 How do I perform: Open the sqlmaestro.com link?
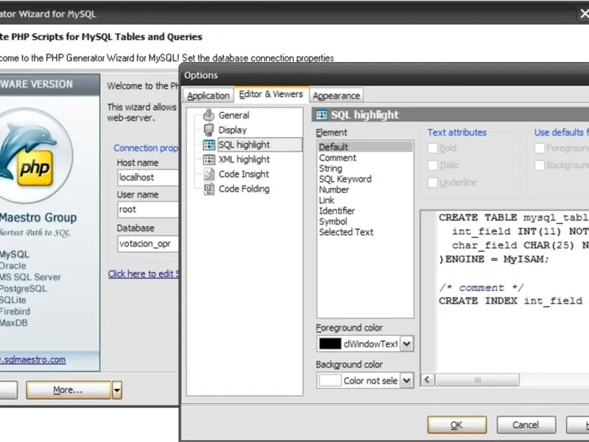[32, 359]
